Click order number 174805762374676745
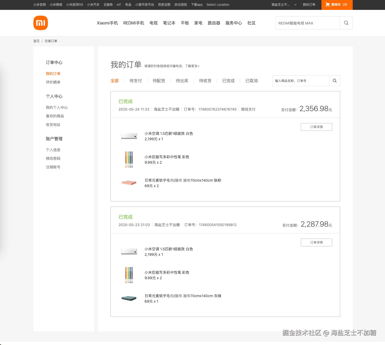Image resolution: width=385 pixels, height=345 pixels. coord(218,109)
